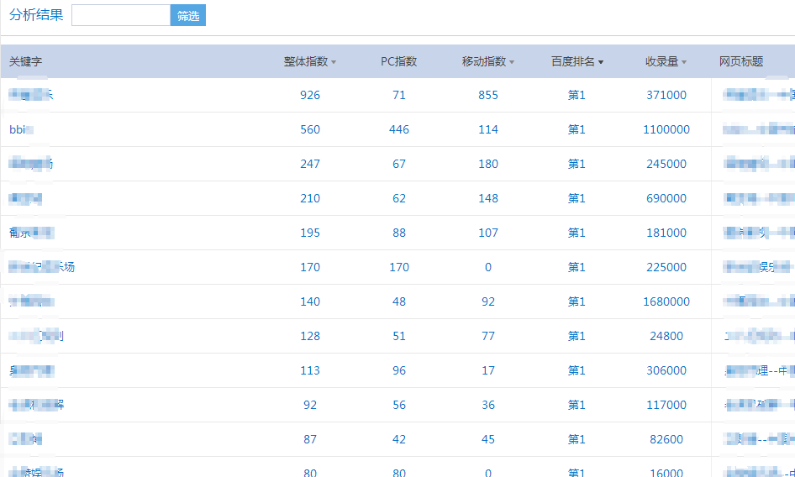Image resolution: width=795 pixels, height=477 pixels.
Task: Open the 移动指数 value 107
Action: [488, 233]
